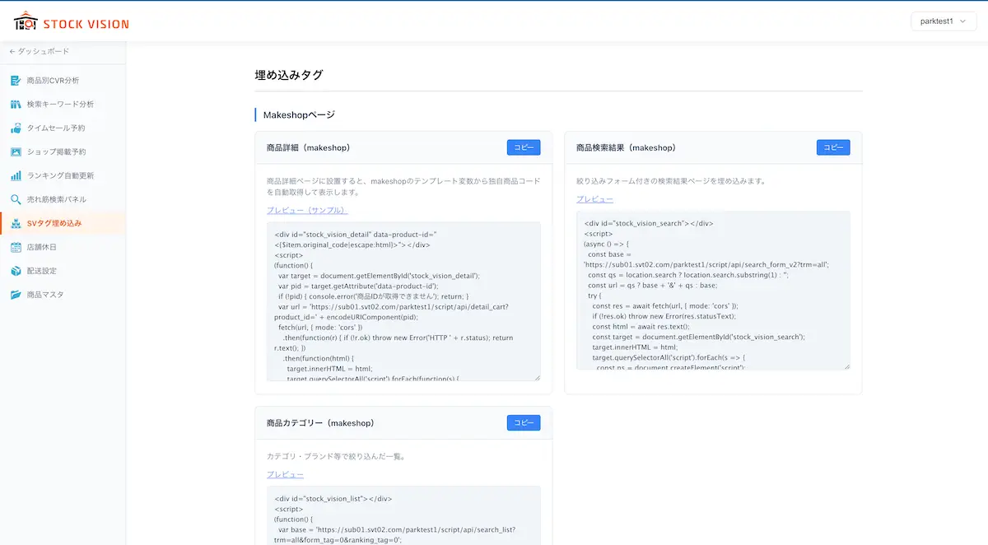Click the 商品検索結果（makeshop） card title
Viewport: 988px width, 545px height.
pos(626,148)
